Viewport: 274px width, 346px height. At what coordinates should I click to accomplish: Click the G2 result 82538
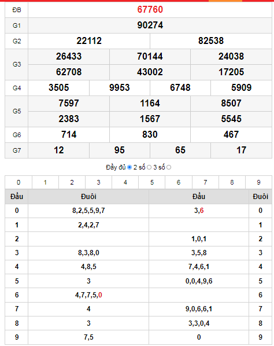click(211, 41)
